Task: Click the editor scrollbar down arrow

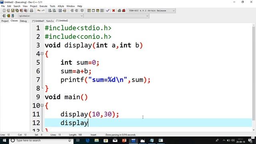Action: 254,130
